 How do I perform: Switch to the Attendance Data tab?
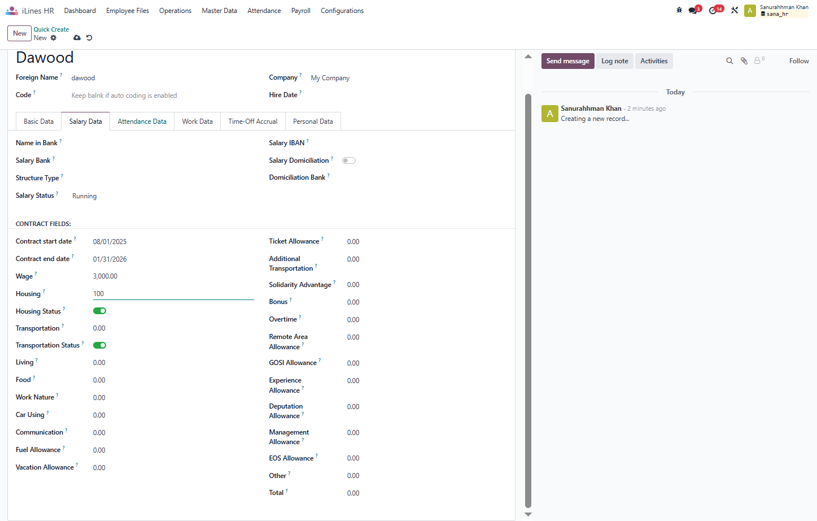tap(142, 121)
